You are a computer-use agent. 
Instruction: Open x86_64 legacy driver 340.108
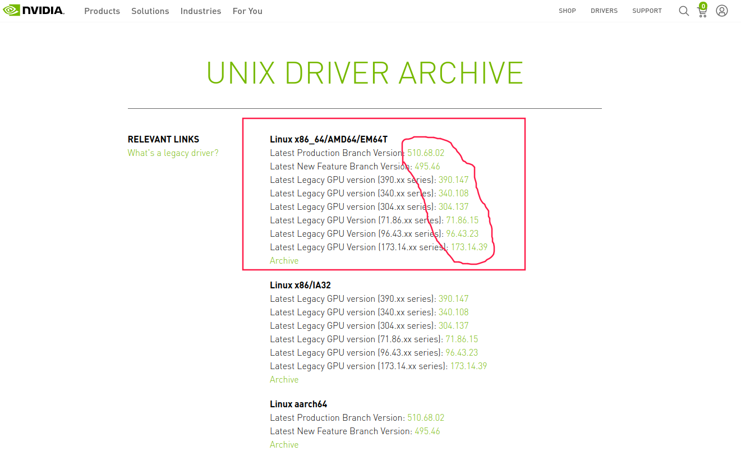[x=453, y=194]
